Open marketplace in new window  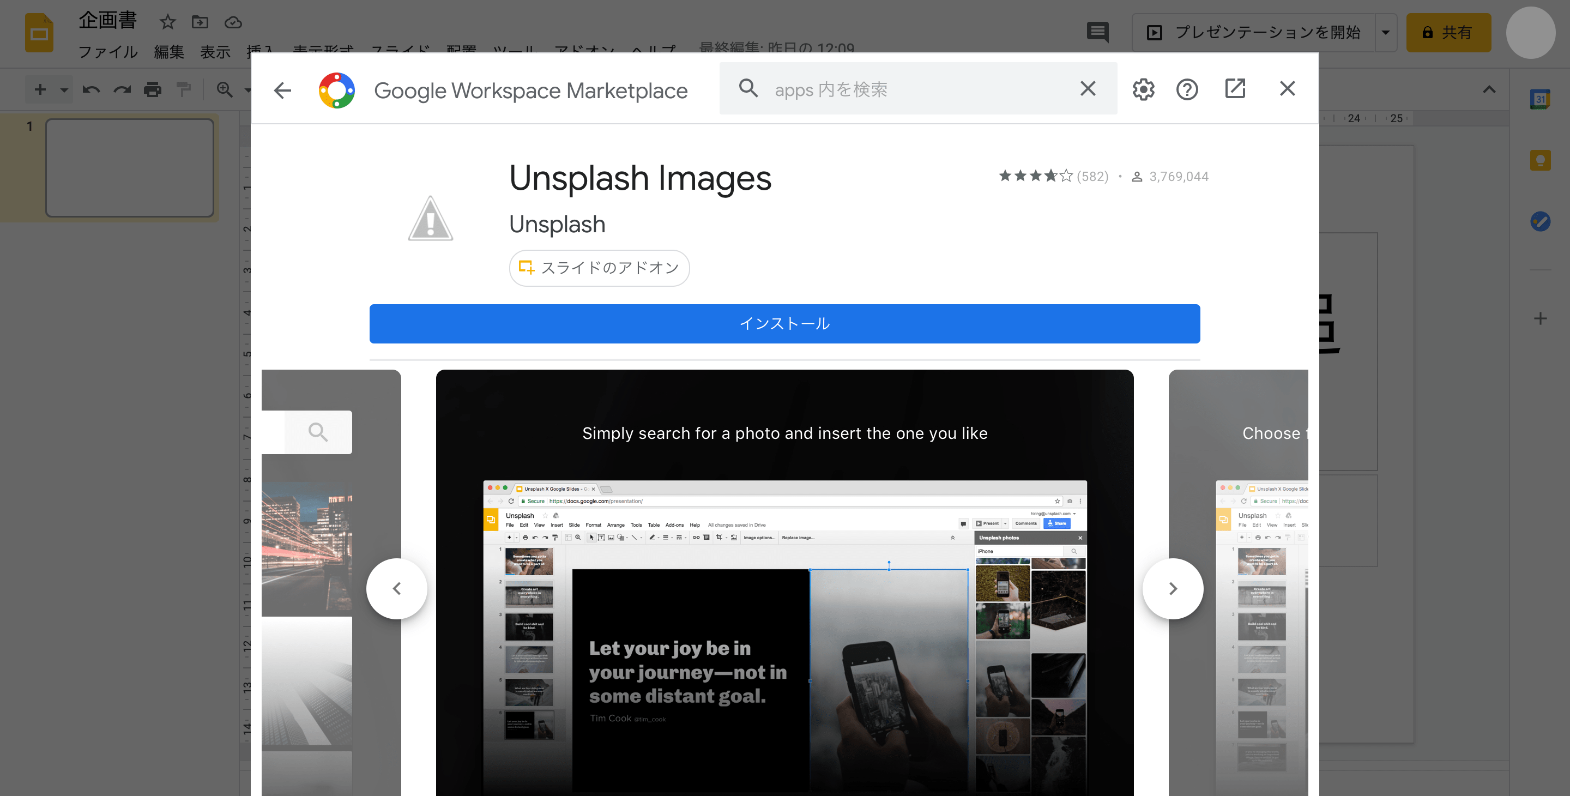pos(1235,89)
